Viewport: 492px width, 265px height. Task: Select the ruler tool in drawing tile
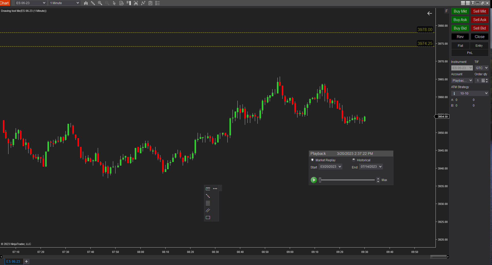point(208,189)
